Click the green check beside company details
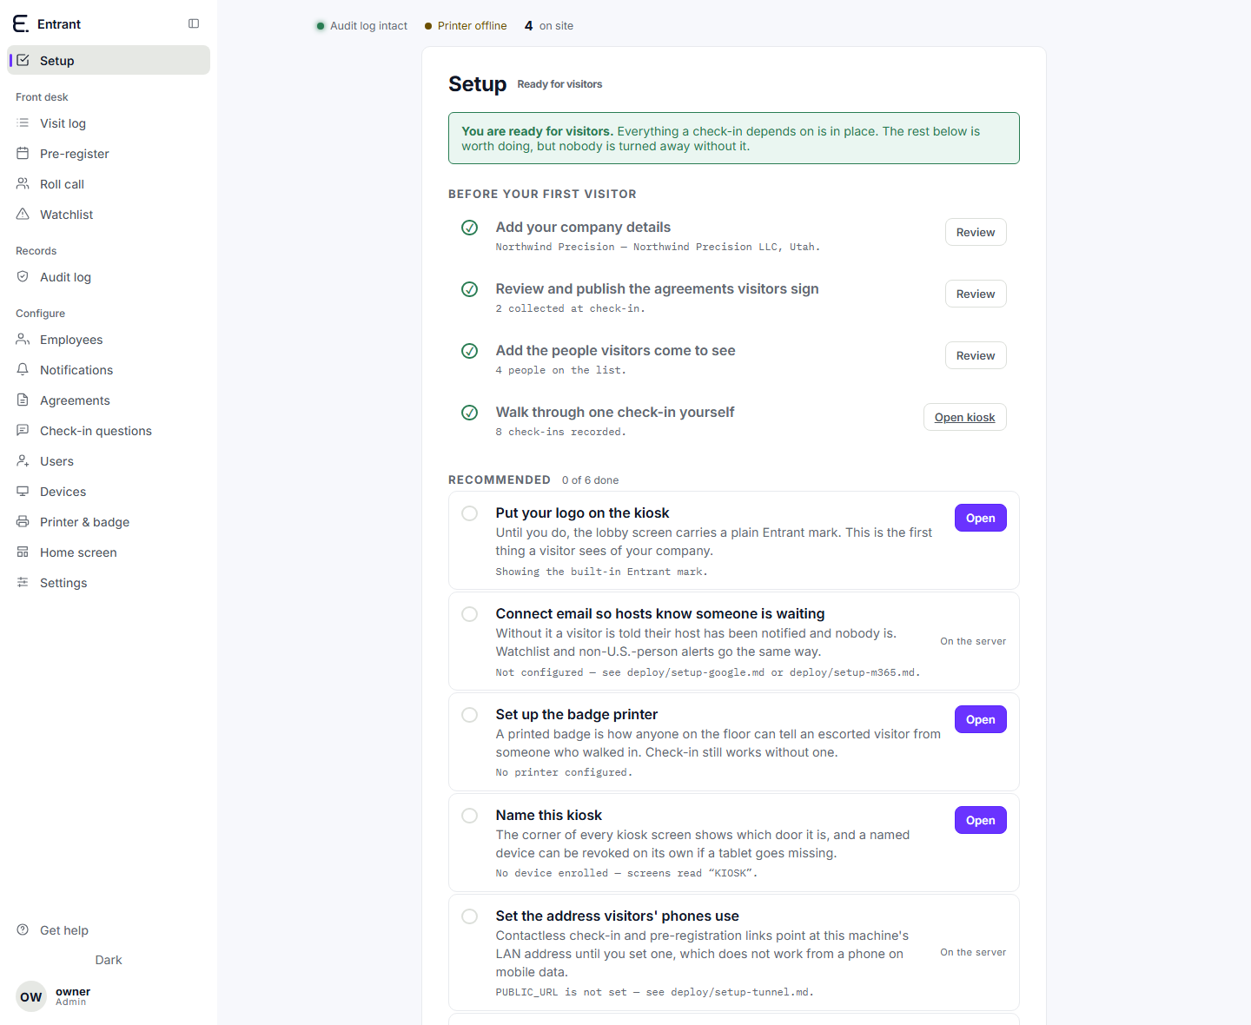1251x1025 pixels. pos(469,228)
